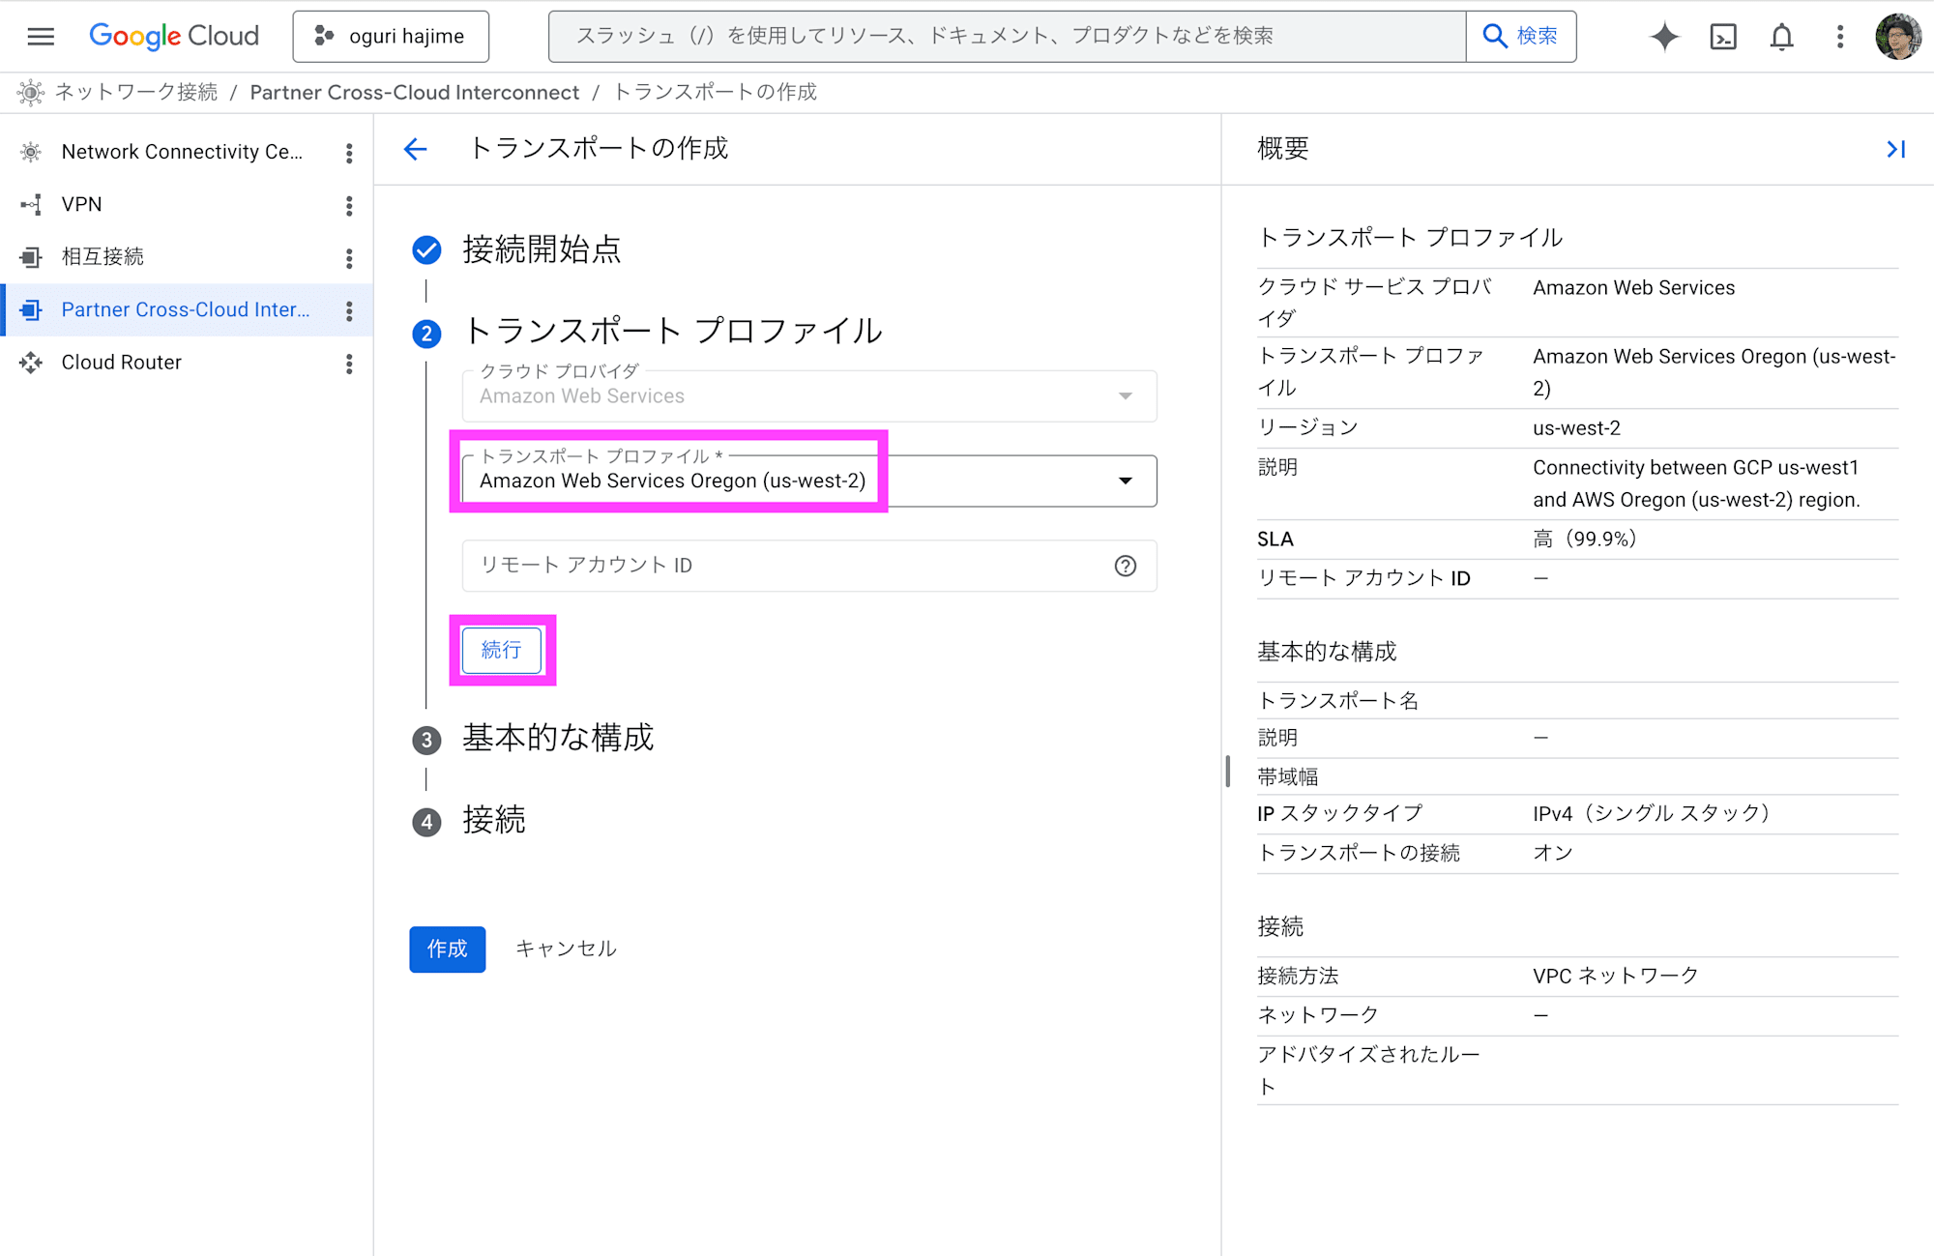Click the back arrow next to トランスポートの作成
The image size is (1934, 1256).
point(415,149)
